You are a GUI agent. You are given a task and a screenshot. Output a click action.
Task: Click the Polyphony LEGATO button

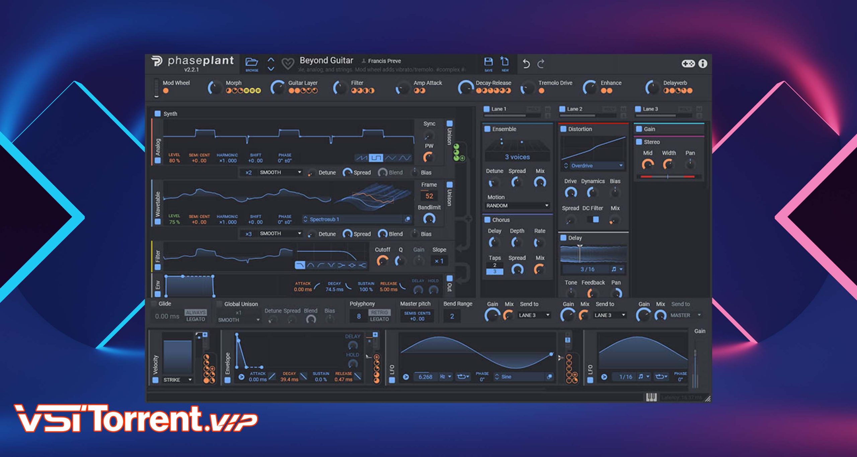[x=379, y=319]
